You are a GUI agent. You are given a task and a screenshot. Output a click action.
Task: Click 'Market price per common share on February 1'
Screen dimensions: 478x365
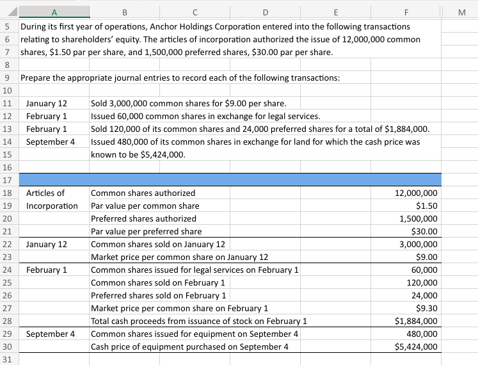[179, 308]
